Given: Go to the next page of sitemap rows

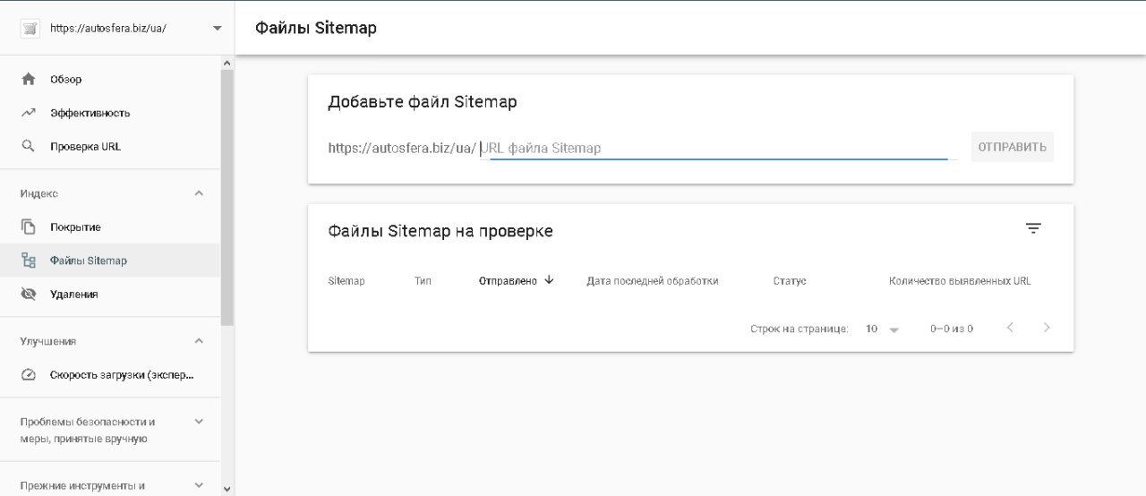Looking at the screenshot, I should pyautogui.click(x=1047, y=328).
